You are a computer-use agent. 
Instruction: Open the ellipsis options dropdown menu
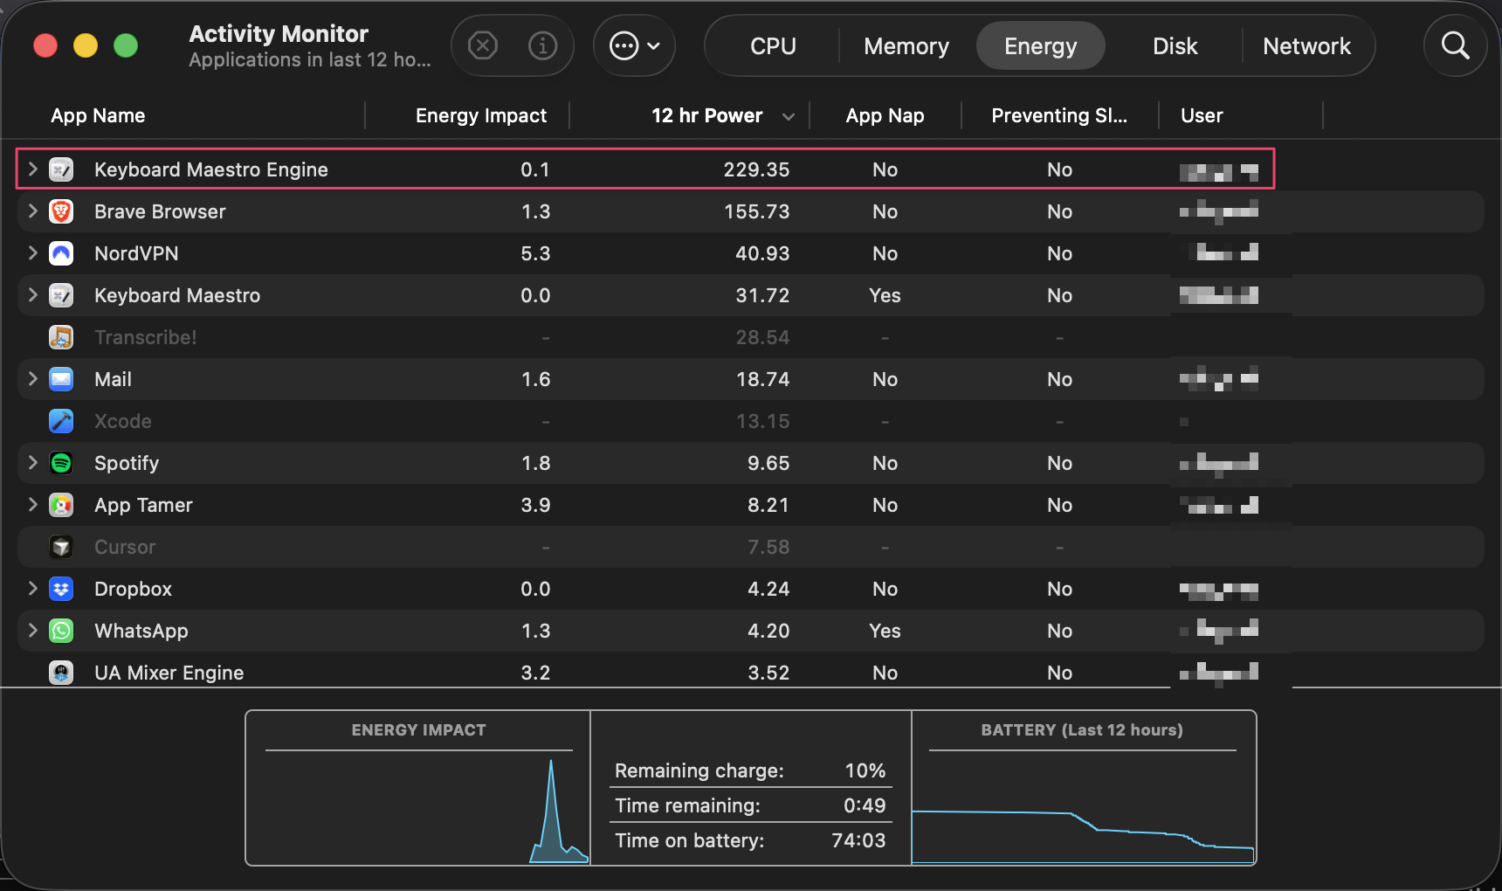click(634, 45)
